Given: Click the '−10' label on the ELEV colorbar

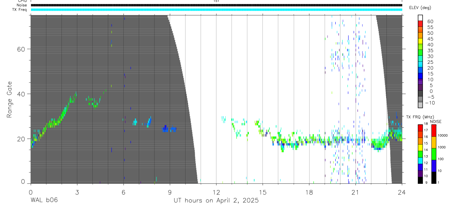Looking at the screenshot, I should pos(430,103).
